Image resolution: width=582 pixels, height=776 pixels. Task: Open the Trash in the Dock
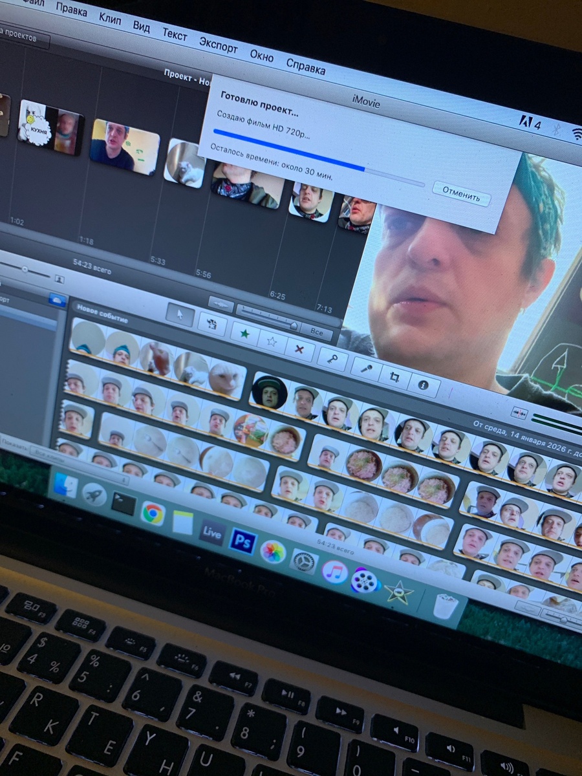(x=446, y=606)
